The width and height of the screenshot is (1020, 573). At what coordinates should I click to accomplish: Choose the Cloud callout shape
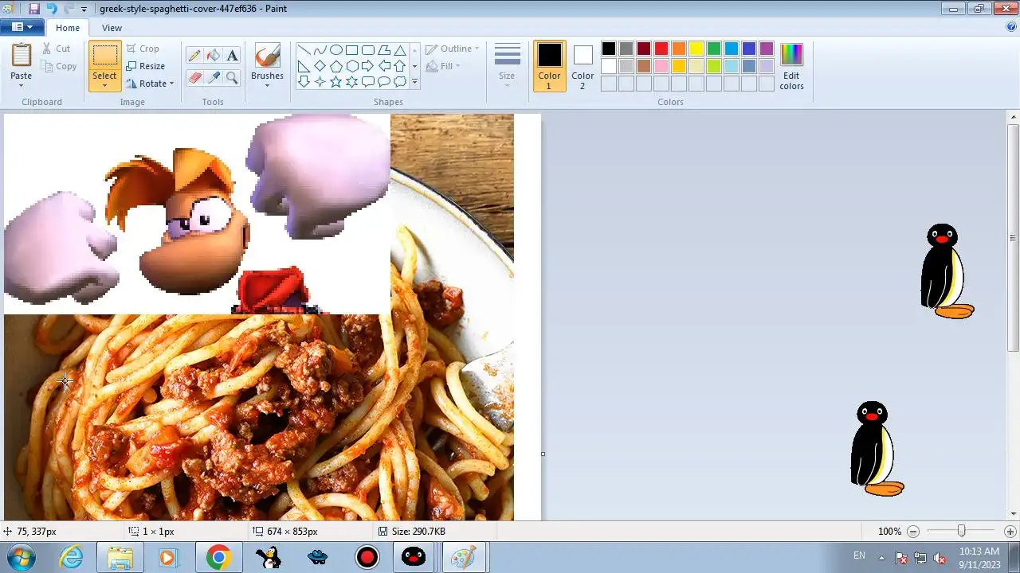coord(399,81)
